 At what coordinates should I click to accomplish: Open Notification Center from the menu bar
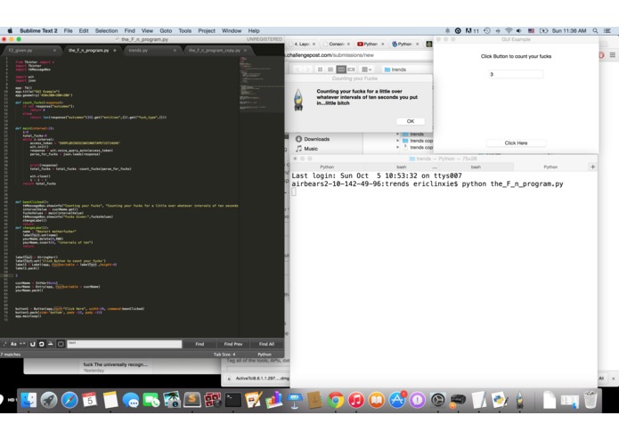tap(607, 31)
